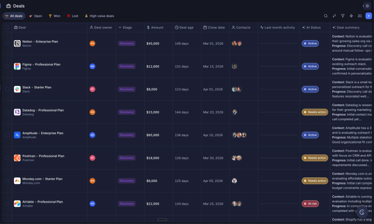Open Discovery stage dropdown for Slack
The width and height of the screenshot is (374, 224).
(x=127, y=89)
